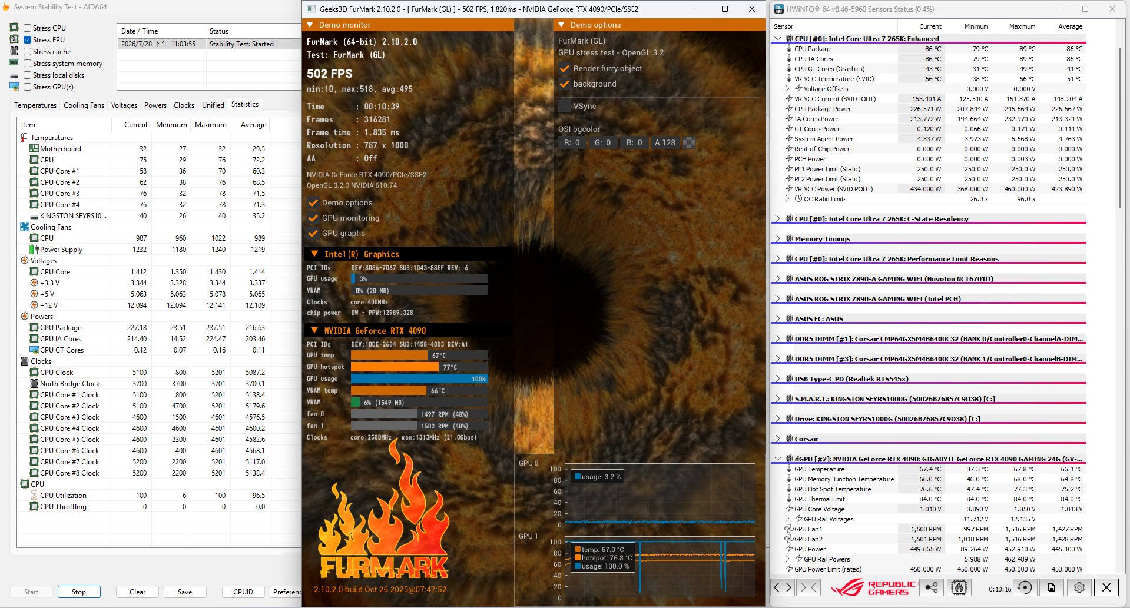Click the HWiNFO collapse columns arrows button
1130x608 pixels.
click(808, 587)
